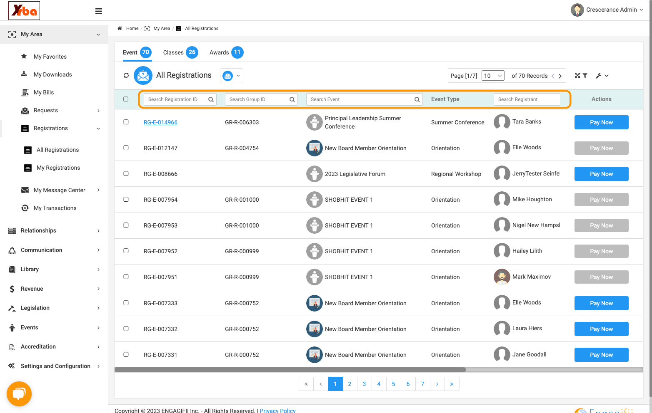The height and width of the screenshot is (413, 652).
Task: Click the Crescerance Admin avatar
Action: (577, 10)
